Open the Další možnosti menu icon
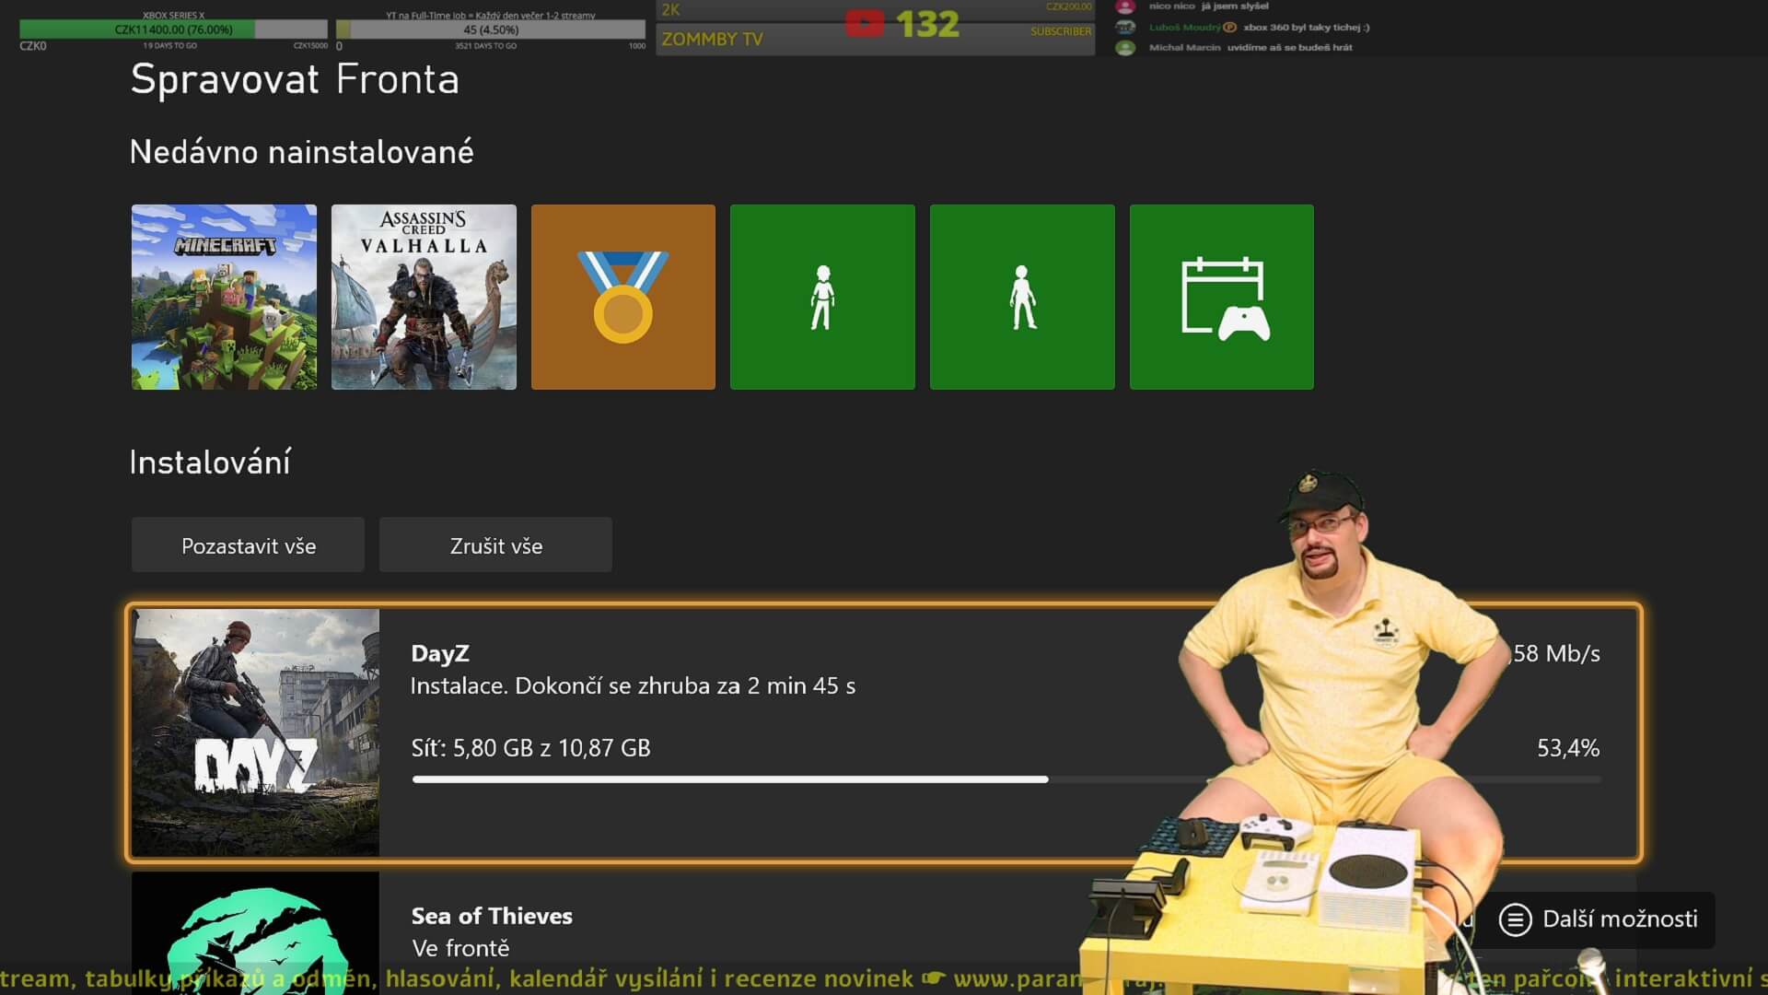This screenshot has width=1768, height=995. point(1515,919)
